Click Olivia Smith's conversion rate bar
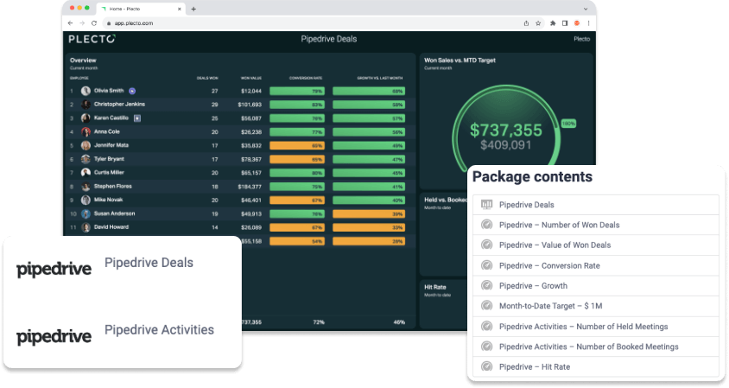Image resolution: width=729 pixels, height=388 pixels. pyautogui.click(x=297, y=92)
